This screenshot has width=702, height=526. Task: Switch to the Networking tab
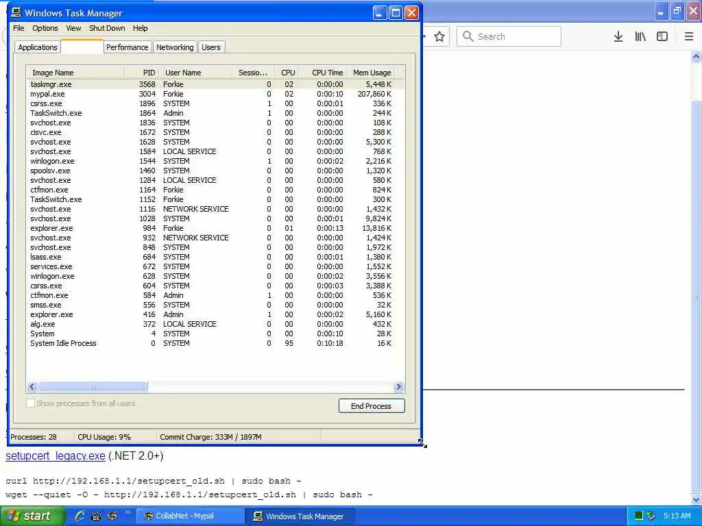pos(175,47)
